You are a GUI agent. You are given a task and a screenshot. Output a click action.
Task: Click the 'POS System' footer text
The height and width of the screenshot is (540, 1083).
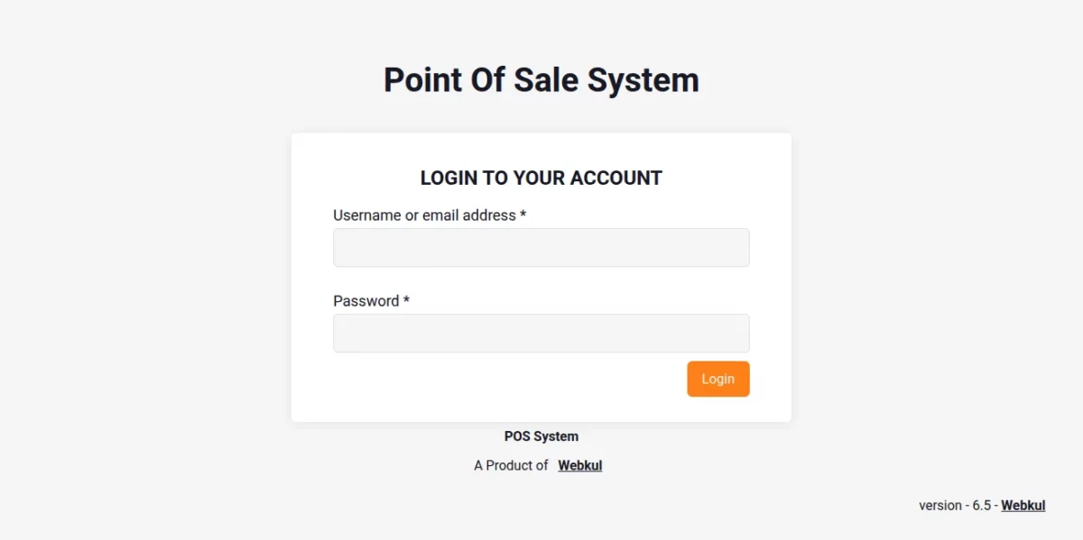(541, 435)
